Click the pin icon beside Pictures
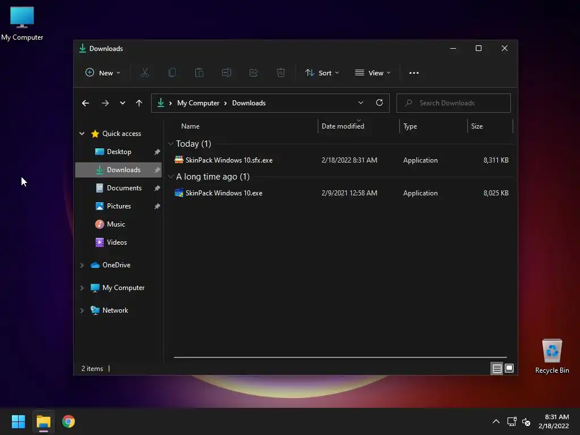The width and height of the screenshot is (580, 435). [157, 206]
